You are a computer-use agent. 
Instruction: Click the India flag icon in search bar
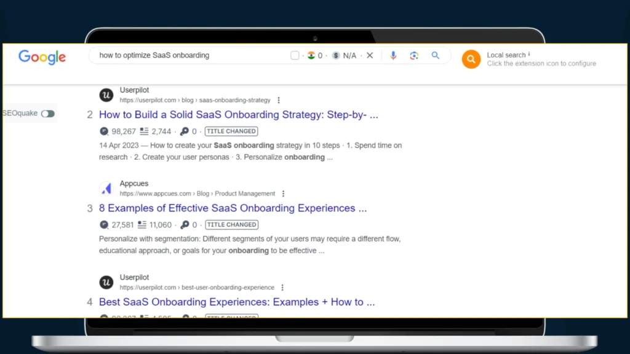click(311, 55)
